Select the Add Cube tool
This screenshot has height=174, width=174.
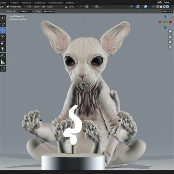tap(3, 69)
